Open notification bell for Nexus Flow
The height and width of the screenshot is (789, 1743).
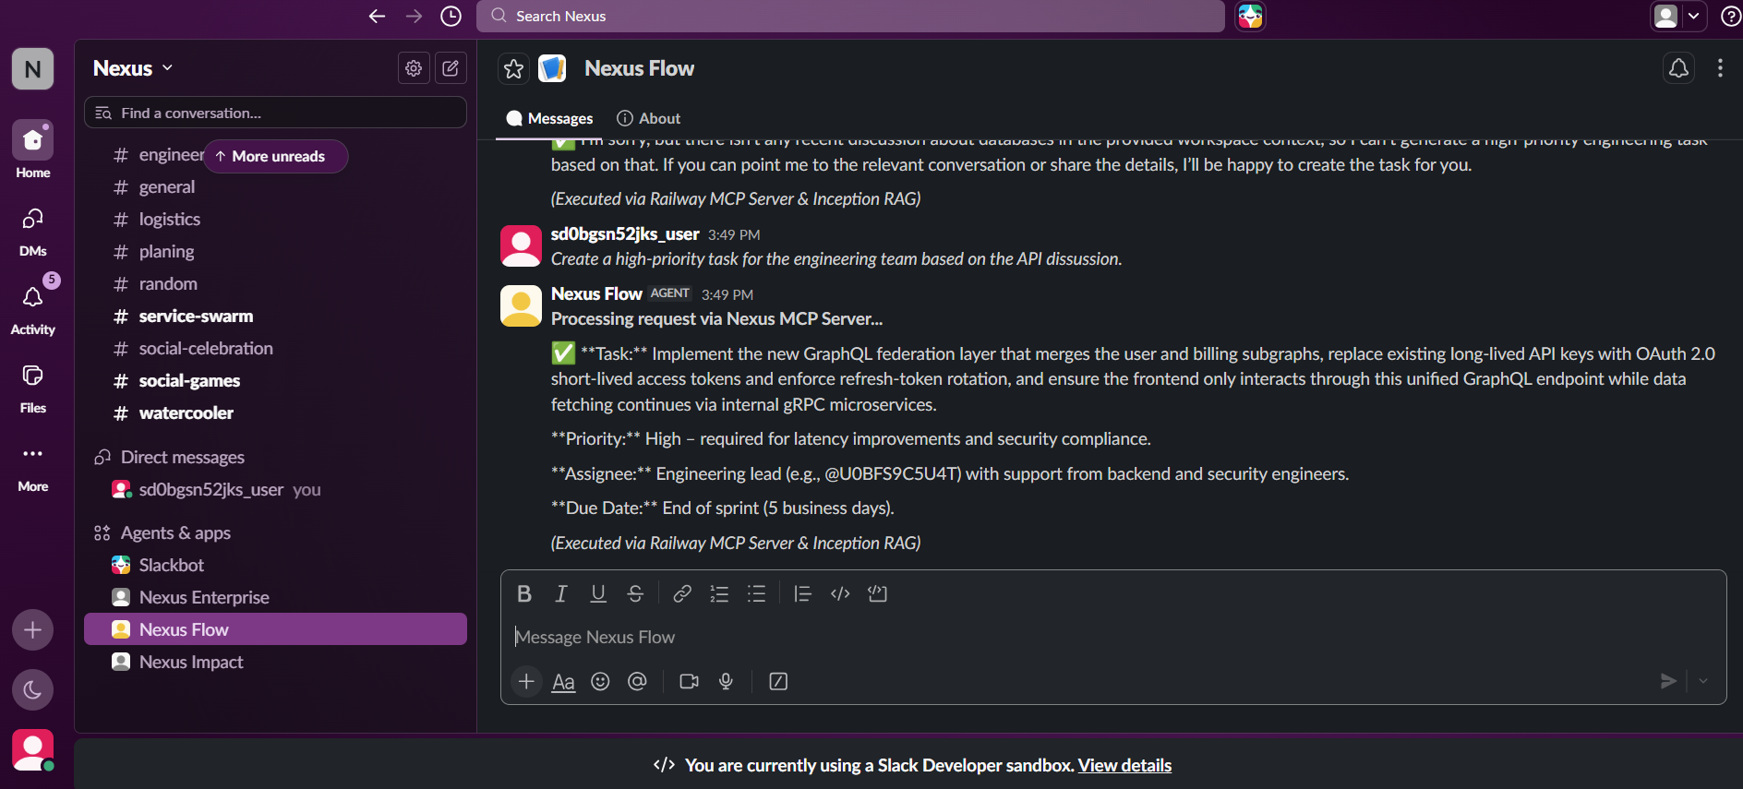[1678, 68]
